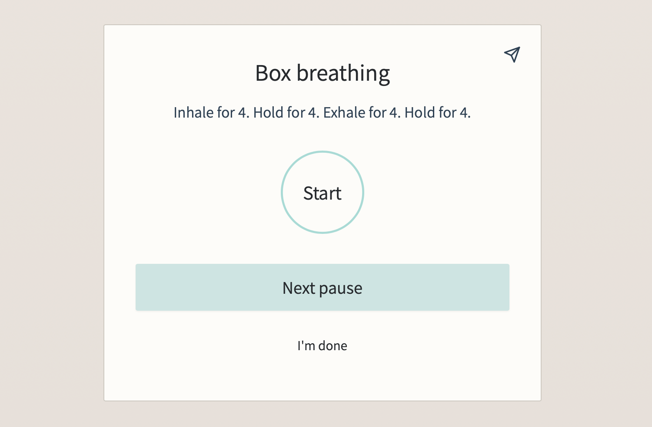
Task: Select the Box breathing title
Action: pos(322,72)
